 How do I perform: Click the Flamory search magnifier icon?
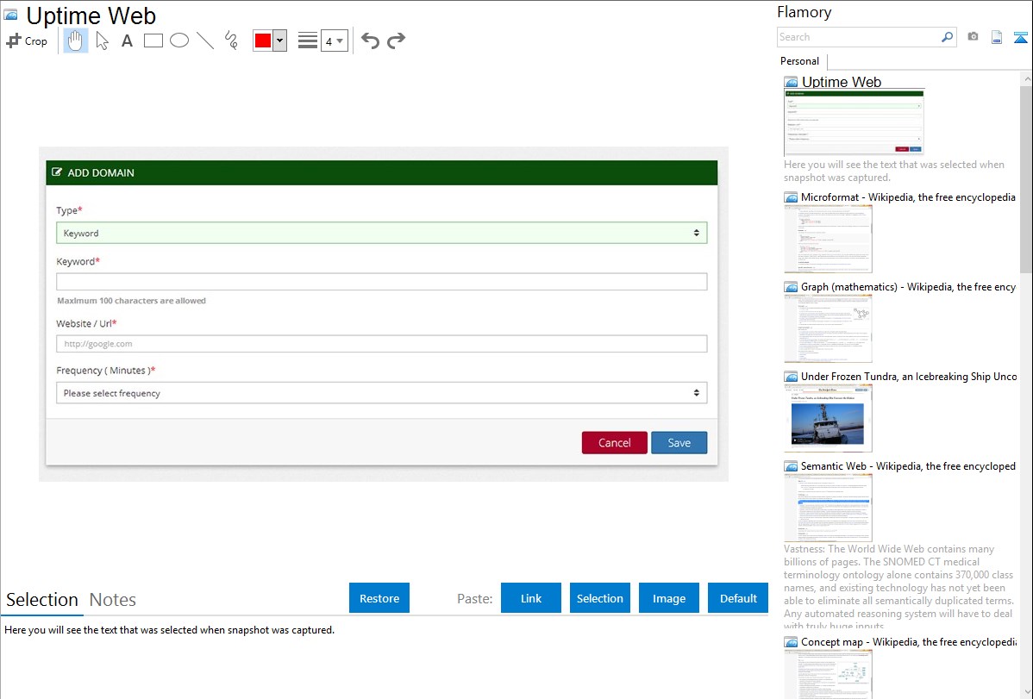tap(947, 37)
